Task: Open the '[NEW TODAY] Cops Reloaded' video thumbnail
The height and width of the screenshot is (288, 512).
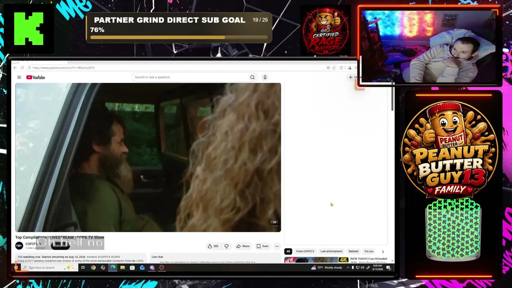Action: click(316, 260)
